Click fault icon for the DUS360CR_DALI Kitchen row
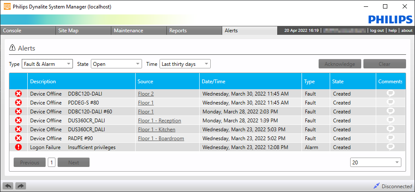Viewport: 415px width, 192px height. (x=18, y=129)
